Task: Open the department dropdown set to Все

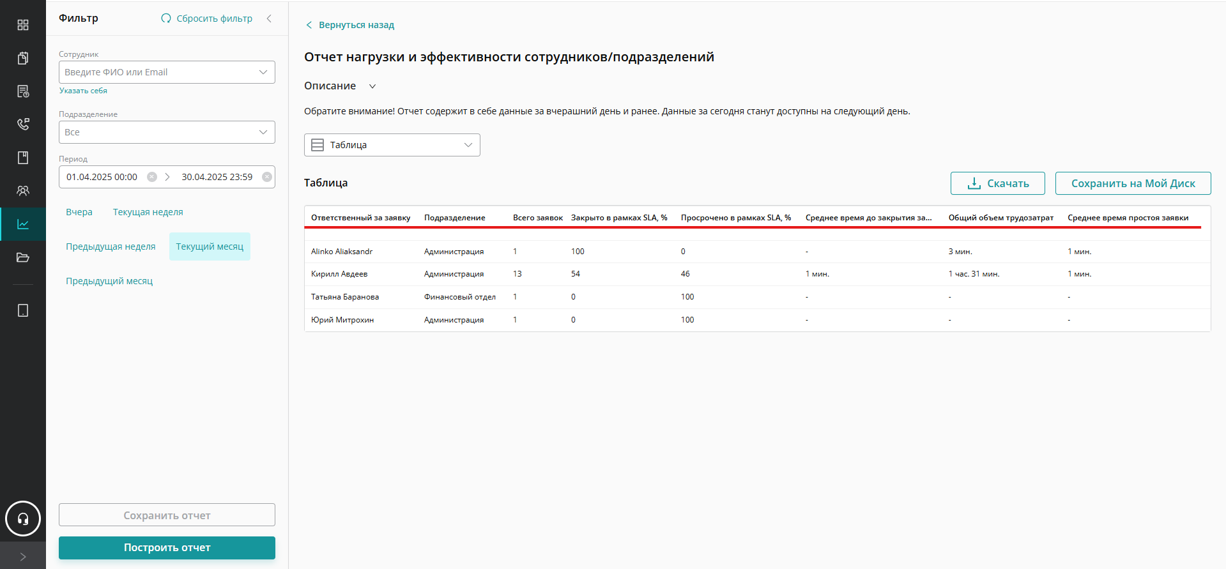Action: (167, 132)
